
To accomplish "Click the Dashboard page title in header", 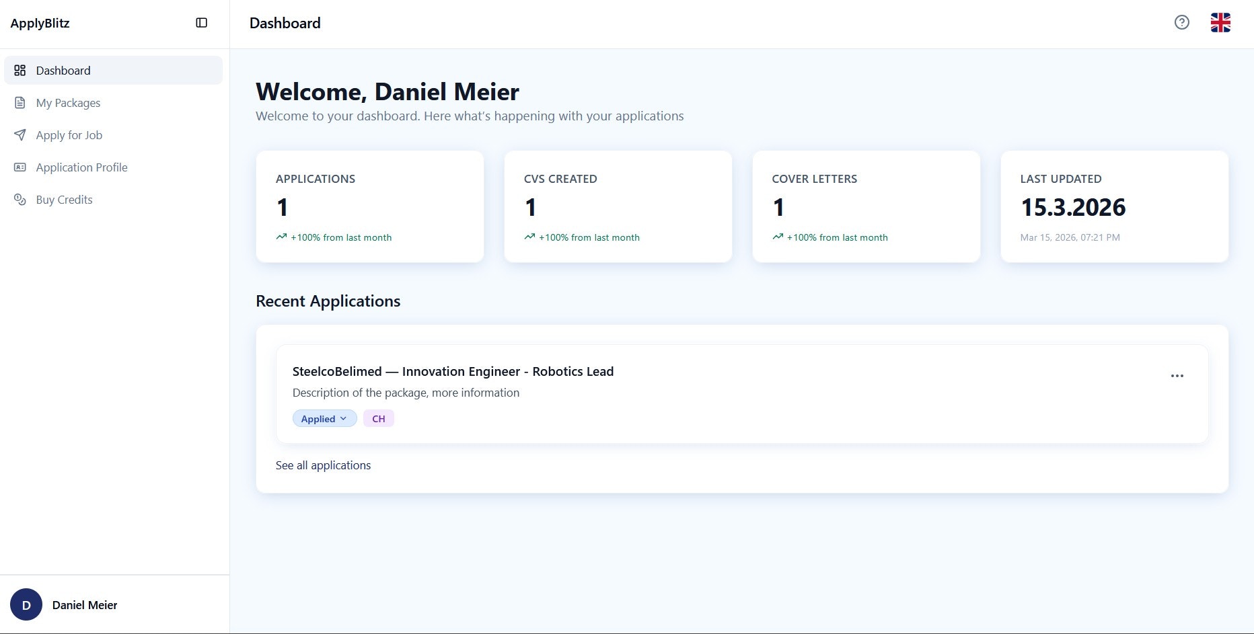I will coord(285,23).
